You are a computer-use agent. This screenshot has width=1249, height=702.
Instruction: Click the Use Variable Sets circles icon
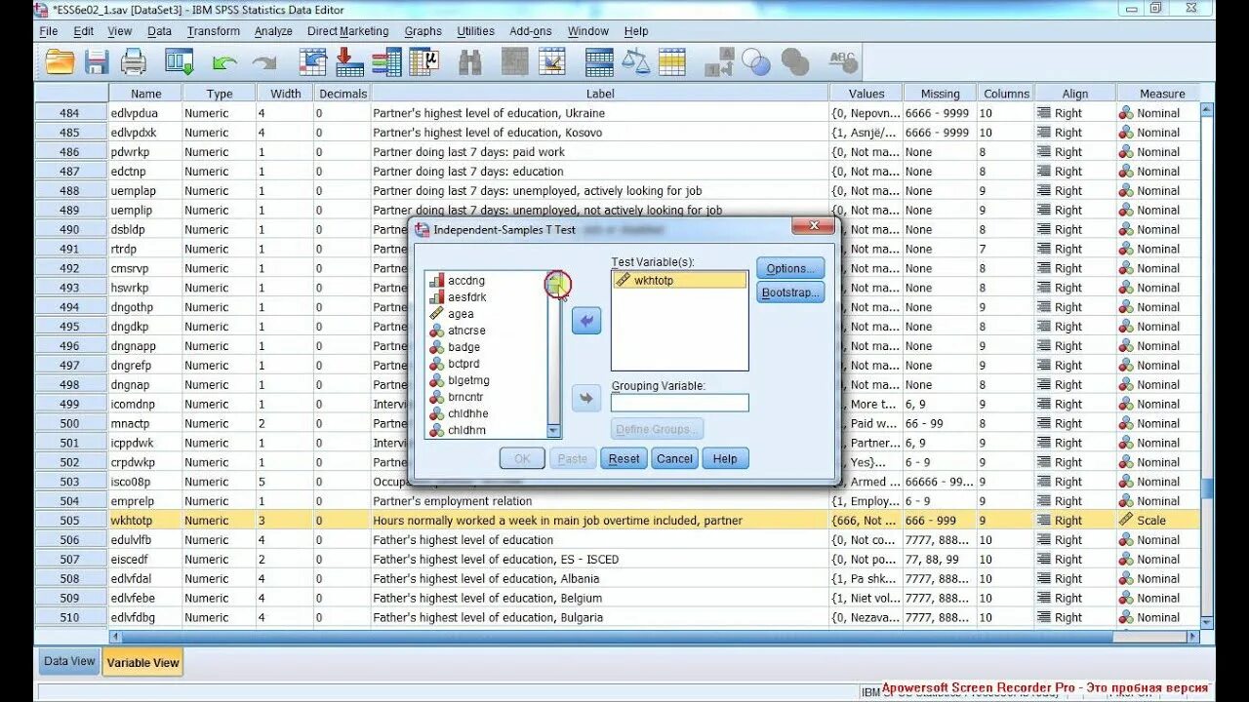756,62
